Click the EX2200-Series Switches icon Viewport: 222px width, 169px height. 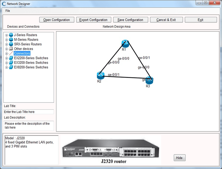pyautogui.click(x=11, y=58)
